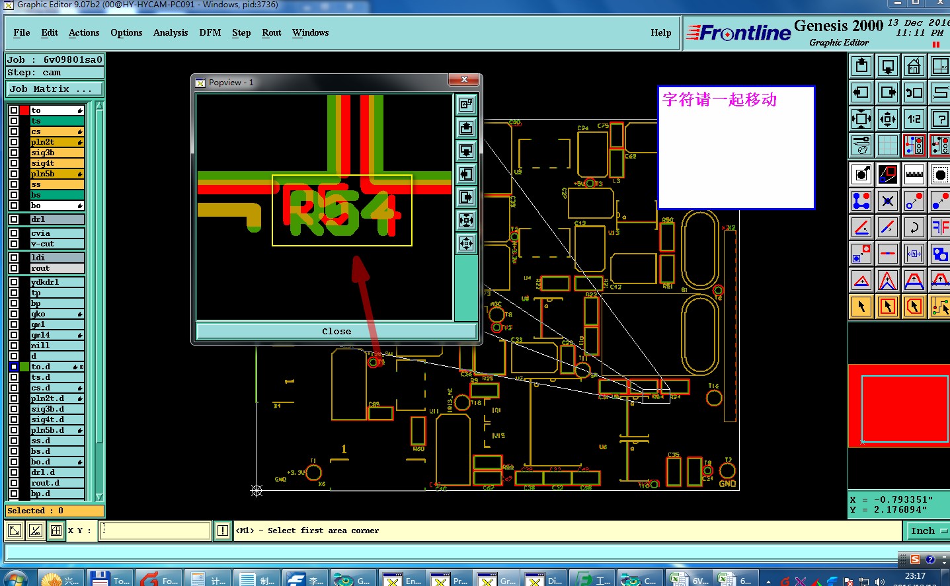This screenshot has width=950, height=586.
Task: Open the tools and palette settings icon
Action: coord(861,145)
